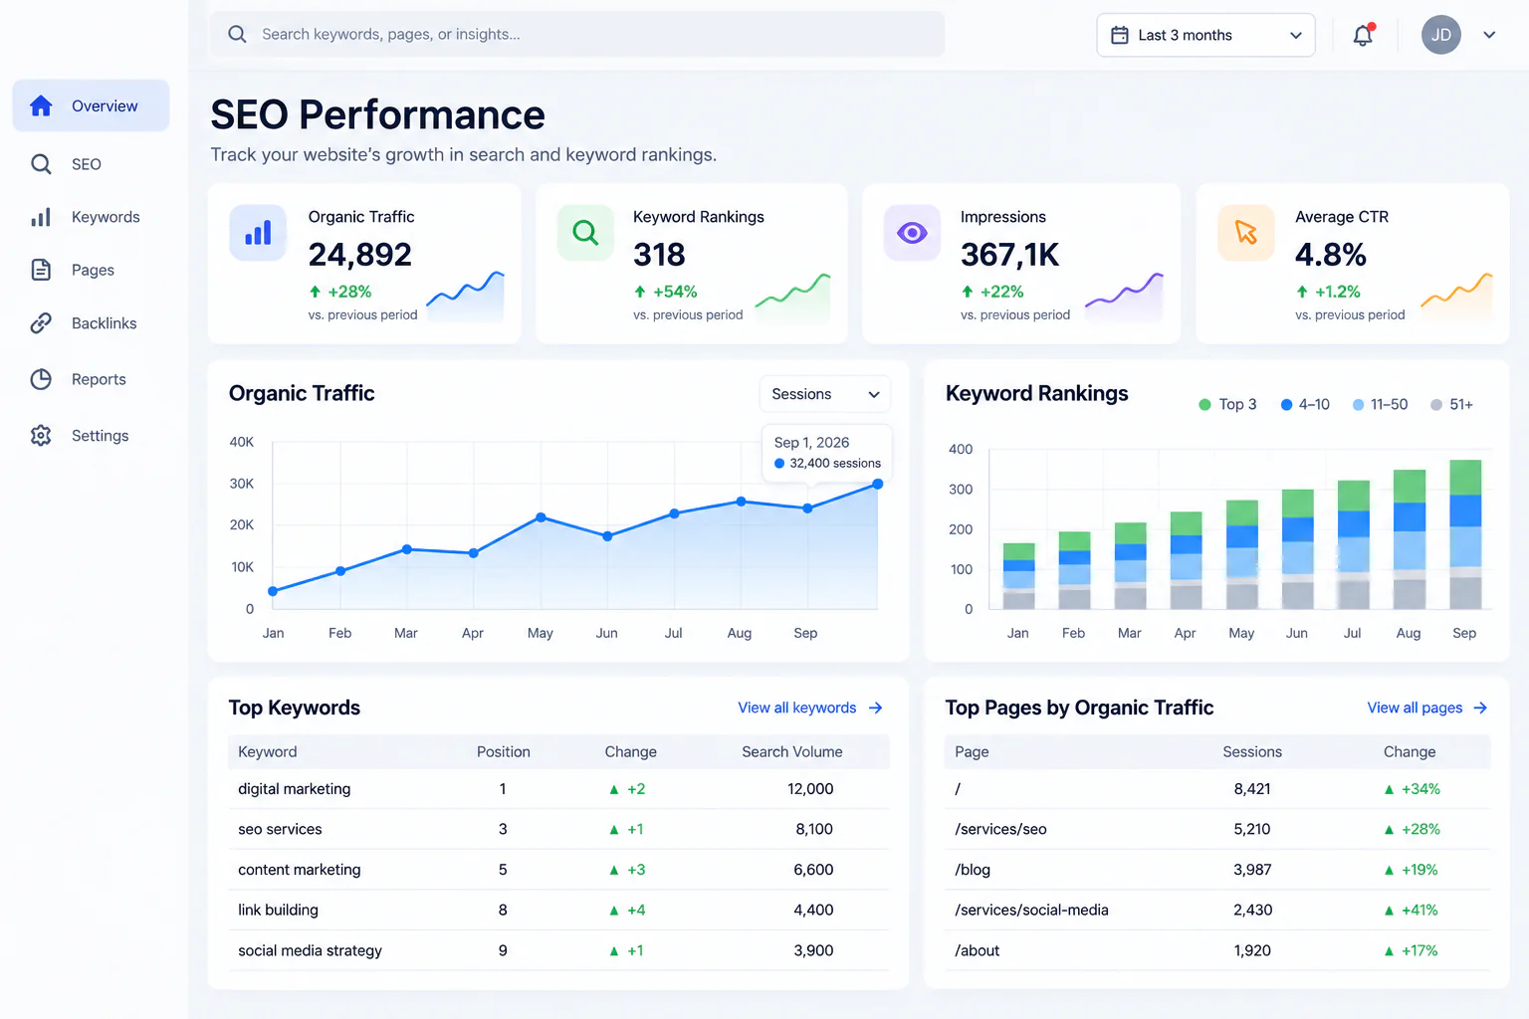The height and width of the screenshot is (1019, 1529).
Task: Click the JD user avatar
Action: tap(1440, 35)
